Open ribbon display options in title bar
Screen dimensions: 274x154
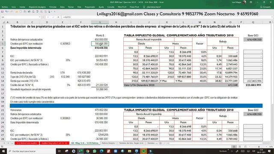tap(251, 2)
